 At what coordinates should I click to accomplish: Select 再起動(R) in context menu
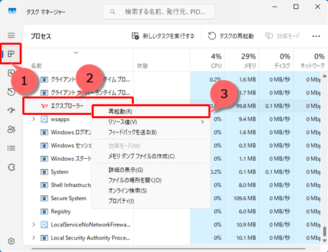point(151,112)
